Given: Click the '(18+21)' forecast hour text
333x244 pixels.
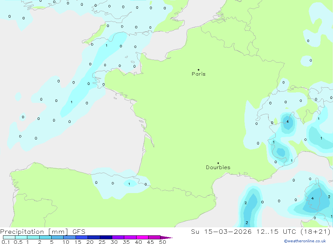Looking at the screenshot, I should coord(316,232).
